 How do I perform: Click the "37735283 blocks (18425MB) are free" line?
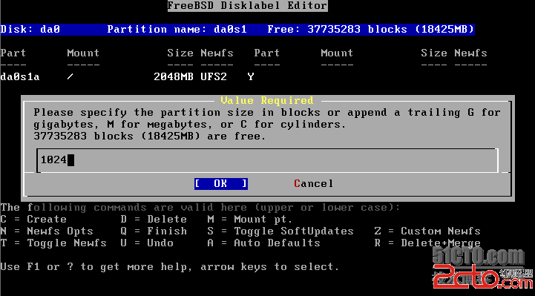150,136
